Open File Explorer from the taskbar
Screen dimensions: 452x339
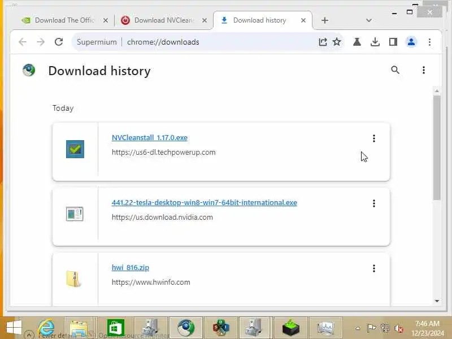[x=79, y=328]
